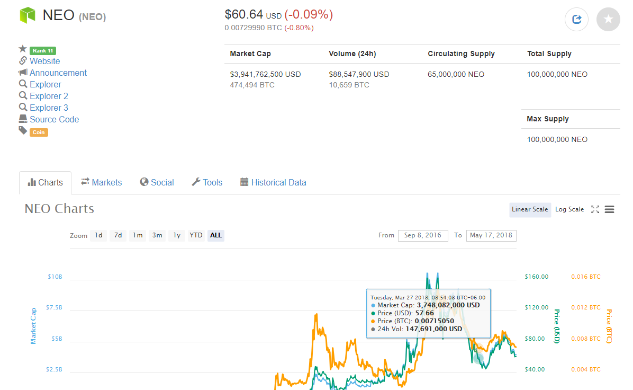Image resolution: width=633 pixels, height=390 pixels.
Task: Set chart zoom to 3m
Action: (157, 235)
